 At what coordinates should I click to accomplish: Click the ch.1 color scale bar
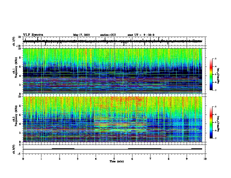pyautogui.click(x=211, y=74)
